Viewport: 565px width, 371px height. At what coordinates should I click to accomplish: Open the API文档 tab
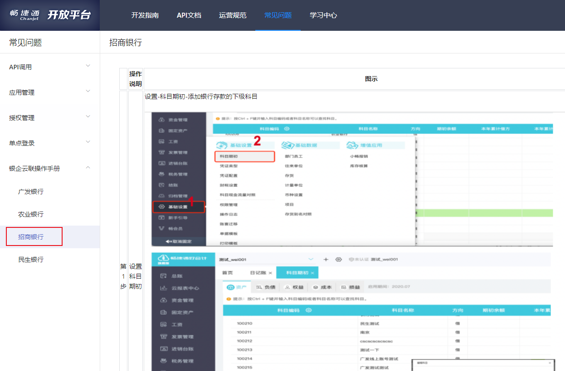point(189,15)
